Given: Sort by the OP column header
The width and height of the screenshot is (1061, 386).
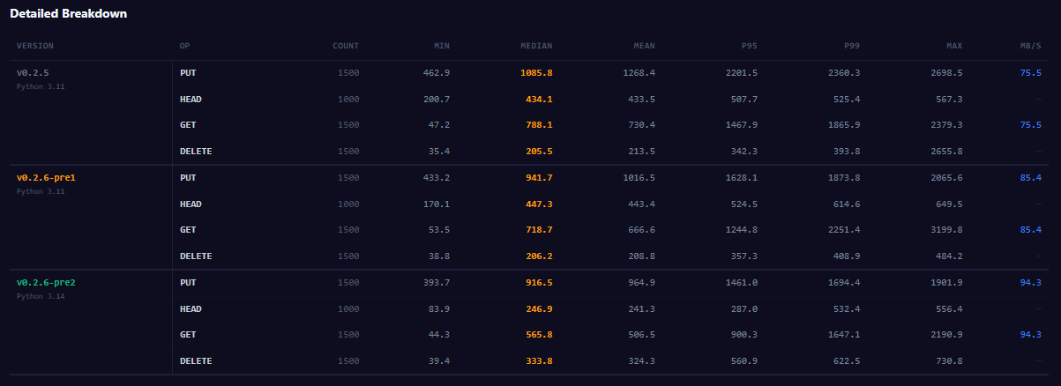Looking at the screenshot, I should (184, 45).
